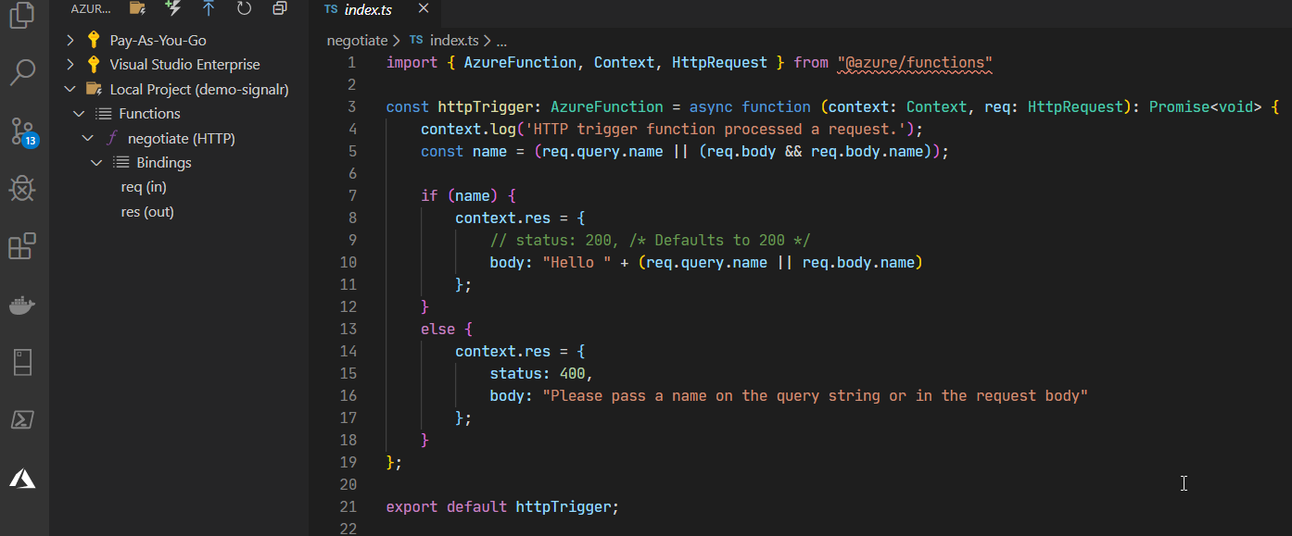Open the Run and Debug view

click(23, 189)
